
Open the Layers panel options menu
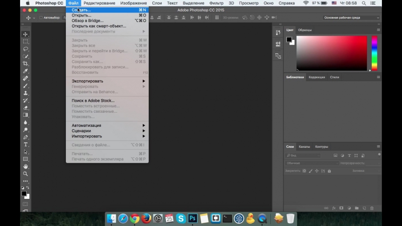point(378,146)
